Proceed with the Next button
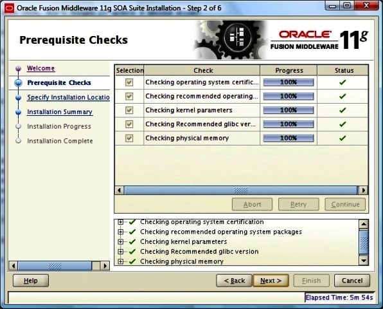The image size is (383, 309). click(271, 281)
